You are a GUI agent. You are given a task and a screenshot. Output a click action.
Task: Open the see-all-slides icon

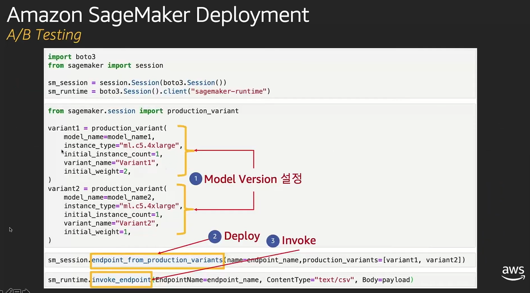pos(18,291)
